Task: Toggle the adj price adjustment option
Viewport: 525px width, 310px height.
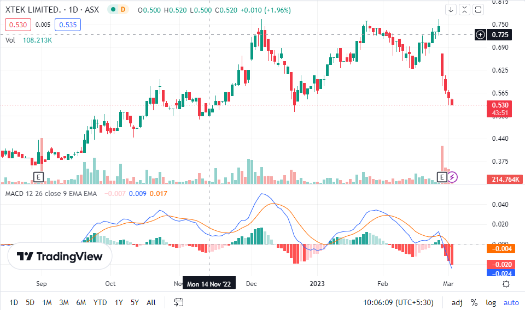Action: 457,302
